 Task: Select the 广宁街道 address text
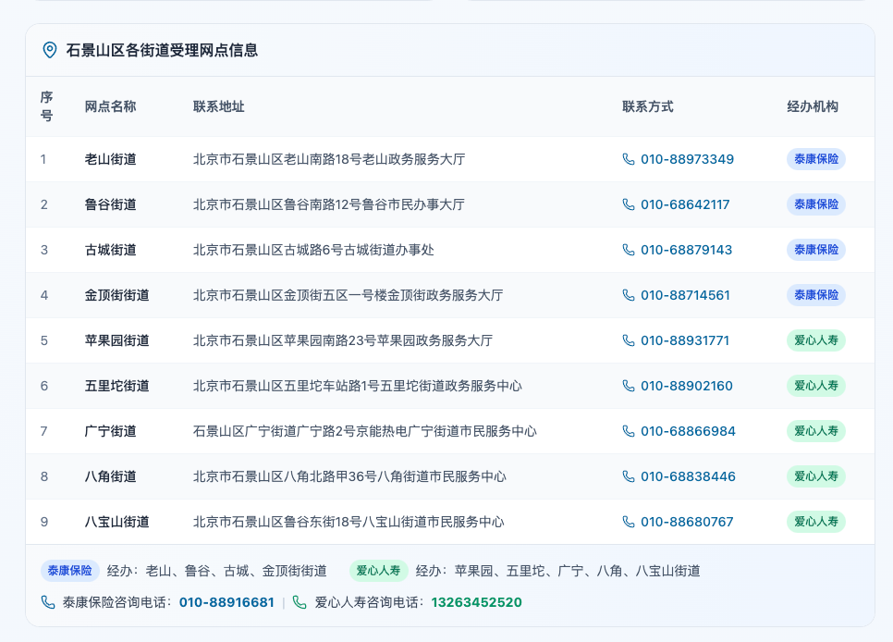[x=364, y=431]
